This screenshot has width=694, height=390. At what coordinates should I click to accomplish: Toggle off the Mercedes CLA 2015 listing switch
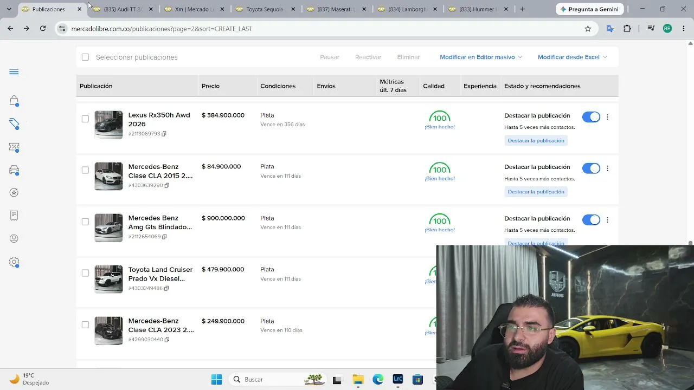[x=591, y=168]
